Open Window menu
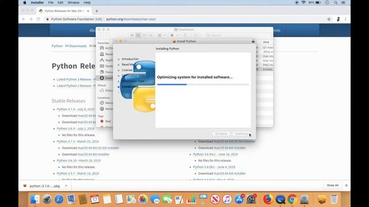This screenshot has width=369, height=207. pyautogui.click(x=73, y=2)
